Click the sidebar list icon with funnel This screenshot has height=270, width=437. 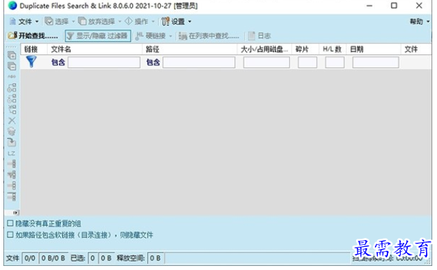(12, 175)
